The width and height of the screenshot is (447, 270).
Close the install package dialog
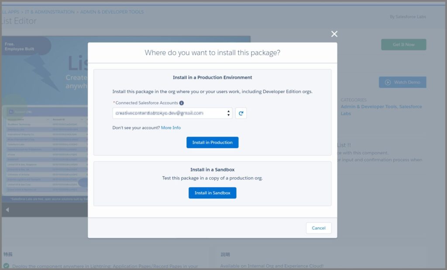click(x=334, y=34)
